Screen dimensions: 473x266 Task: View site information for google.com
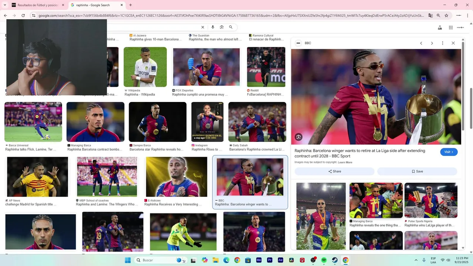tap(34, 16)
